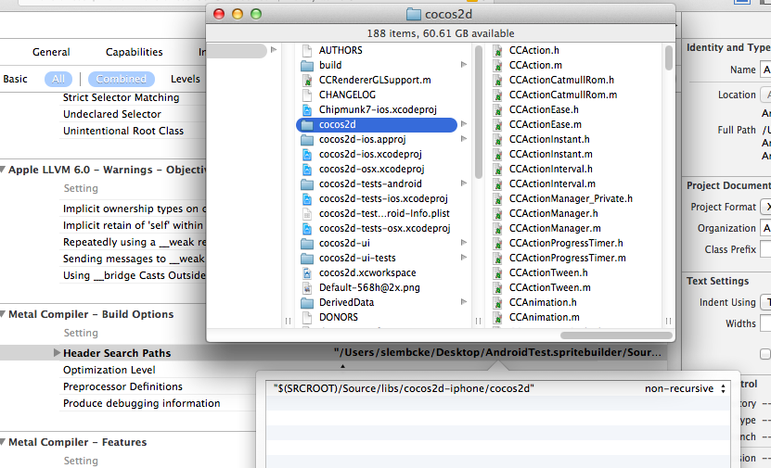Click Default-568h@2x.png image icon
The width and height of the screenshot is (771, 468).
(307, 288)
